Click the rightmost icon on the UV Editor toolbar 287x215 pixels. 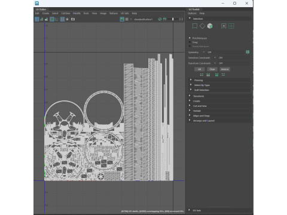(x=181, y=19)
